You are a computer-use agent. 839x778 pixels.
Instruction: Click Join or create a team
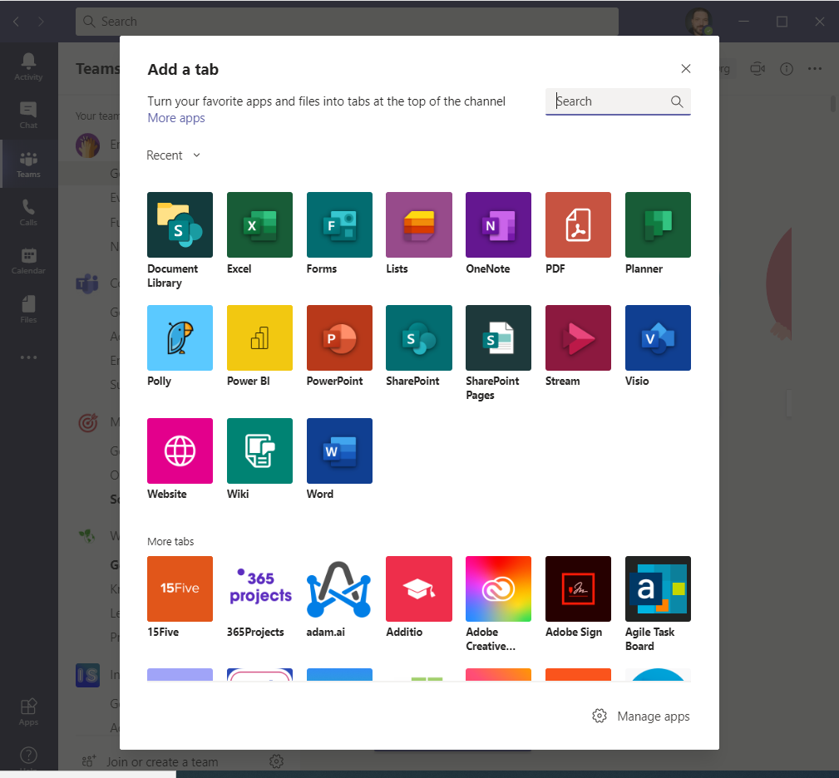[x=151, y=762]
